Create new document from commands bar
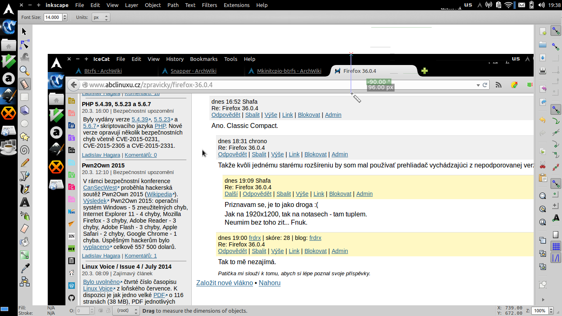Screen dimensions: 562x316 543,31
